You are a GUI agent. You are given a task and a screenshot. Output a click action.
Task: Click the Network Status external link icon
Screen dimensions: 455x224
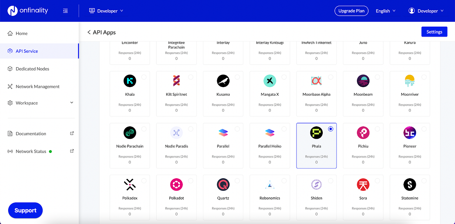coord(72,151)
